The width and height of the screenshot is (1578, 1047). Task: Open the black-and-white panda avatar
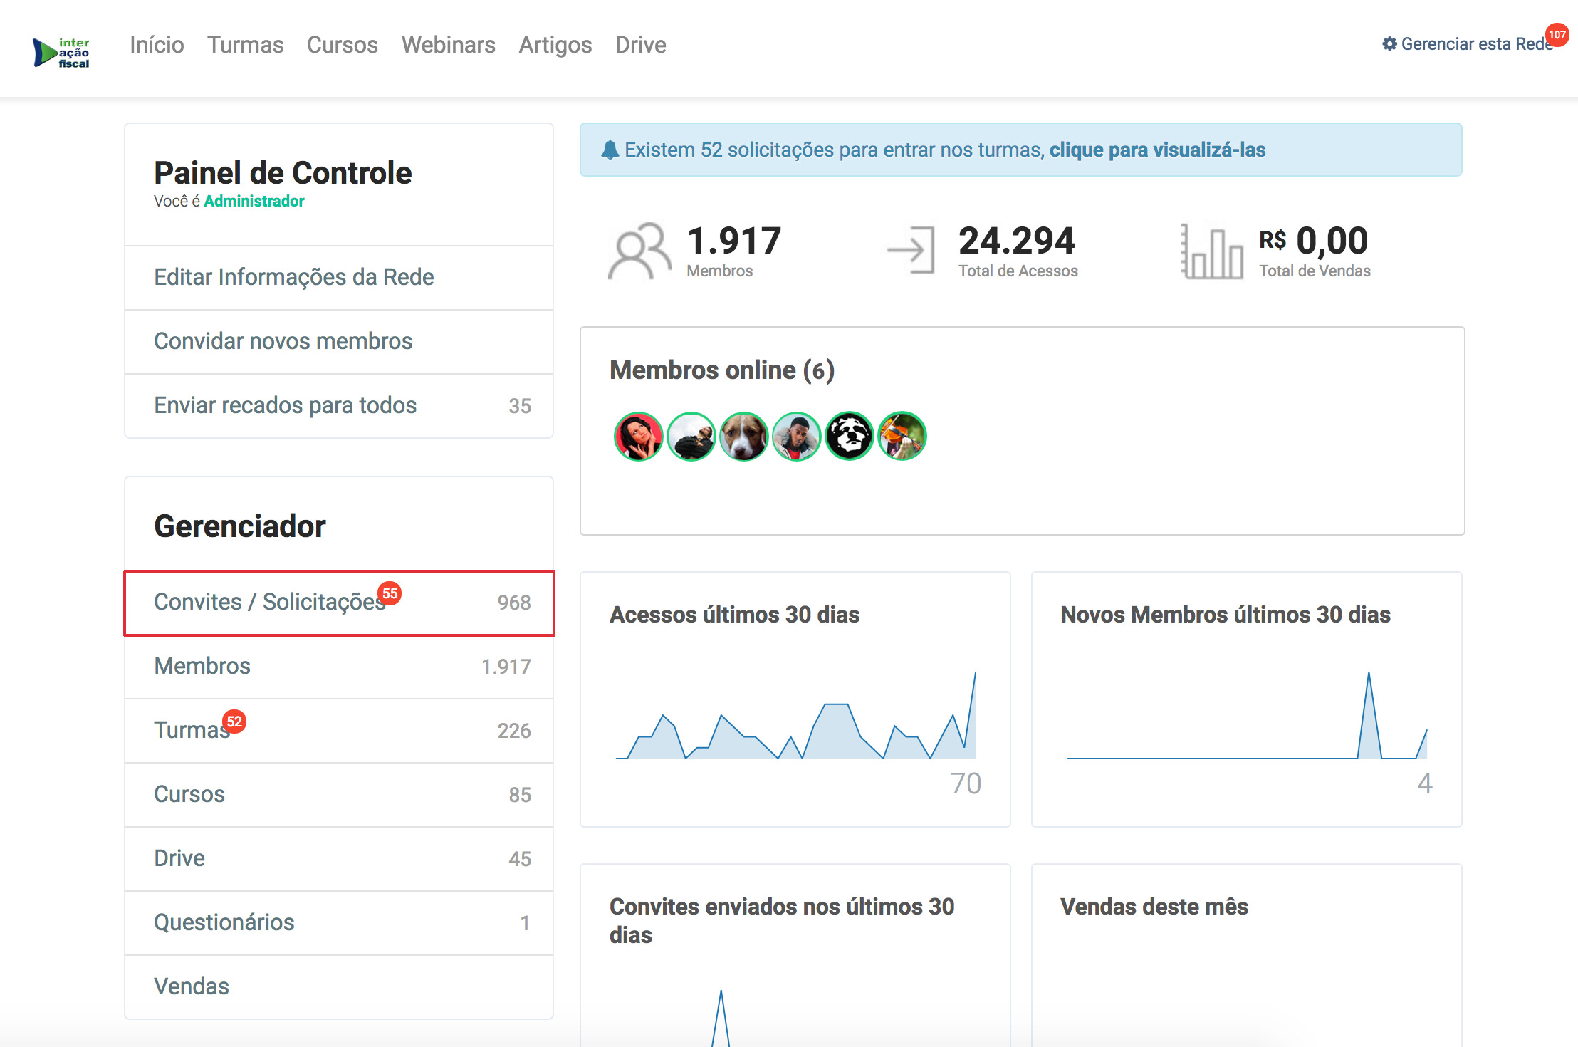tap(850, 436)
